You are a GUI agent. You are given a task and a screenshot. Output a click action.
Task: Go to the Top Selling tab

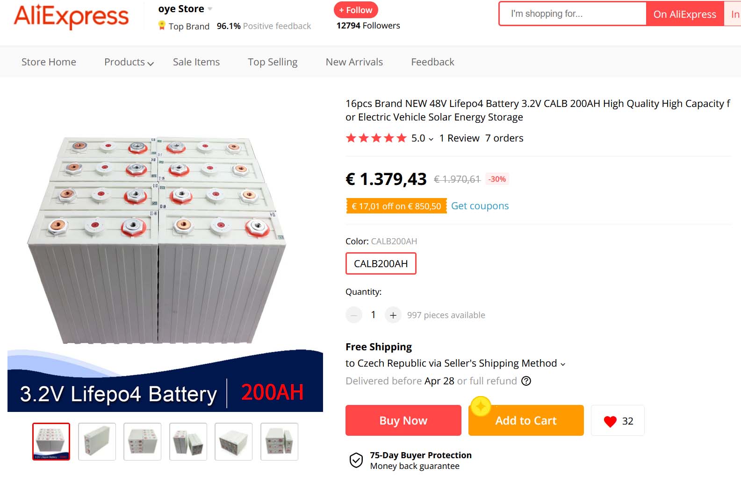point(273,62)
